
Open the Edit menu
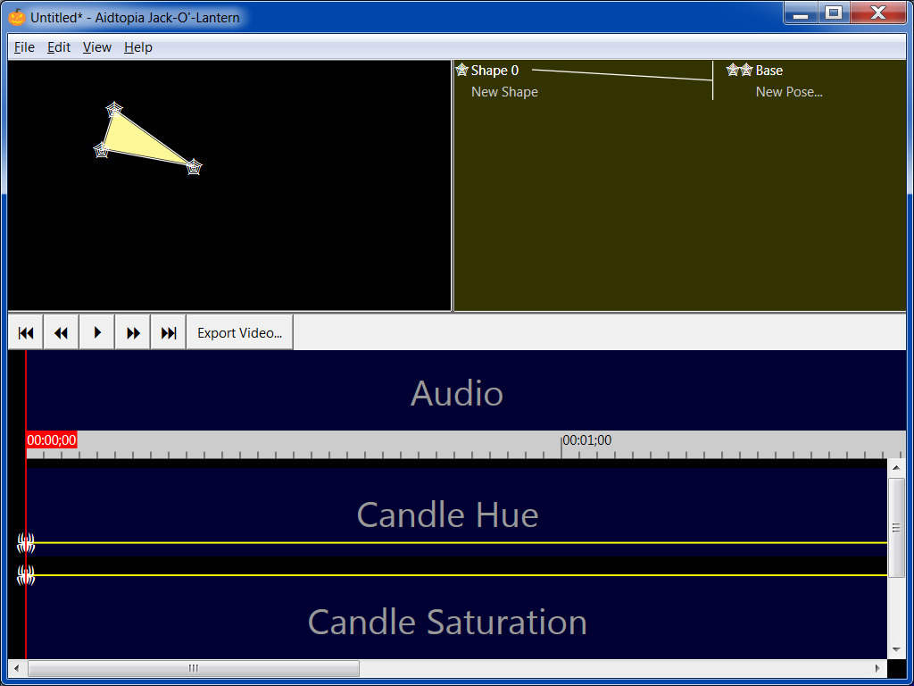pyautogui.click(x=59, y=47)
